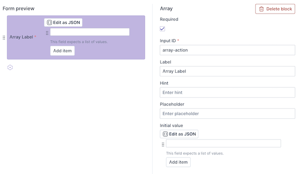Click the Initial value item input
298x174 pixels.
click(223, 143)
